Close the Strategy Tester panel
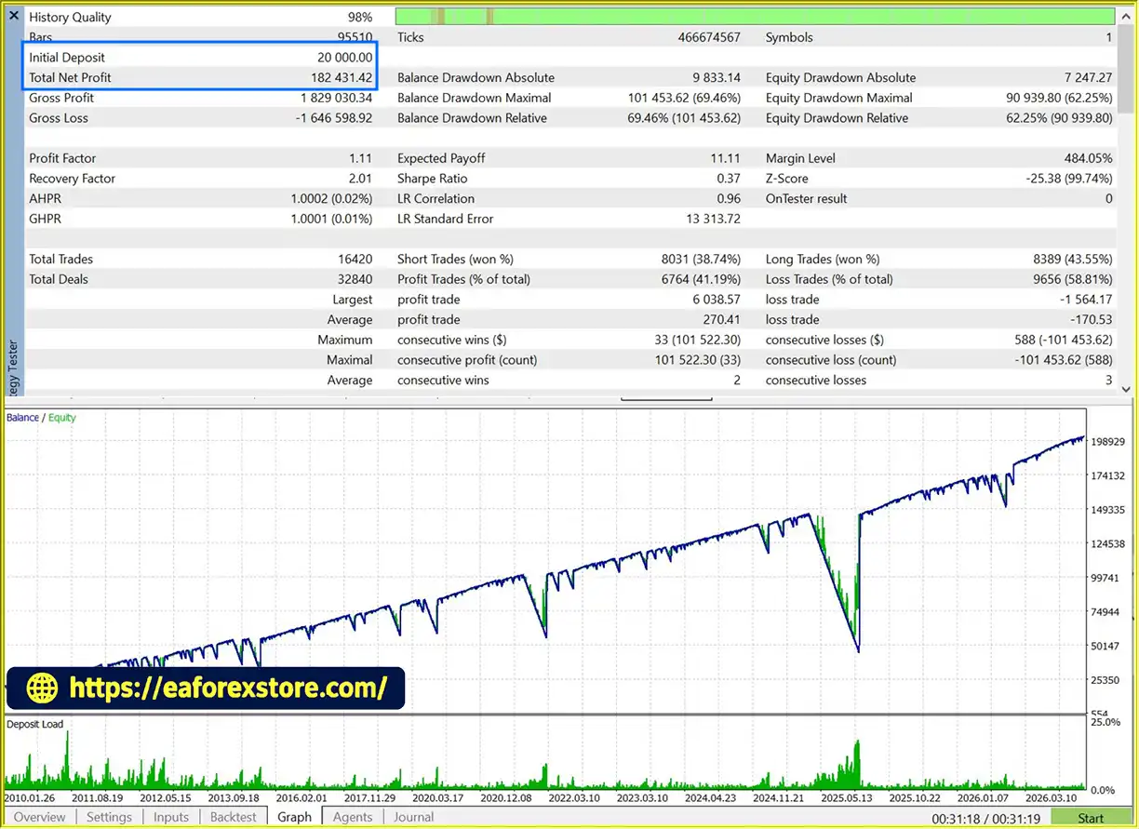This screenshot has height=829, width=1139. click(x=13, y=17)
